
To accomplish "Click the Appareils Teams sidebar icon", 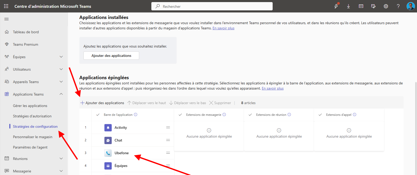I will (7, 82).
